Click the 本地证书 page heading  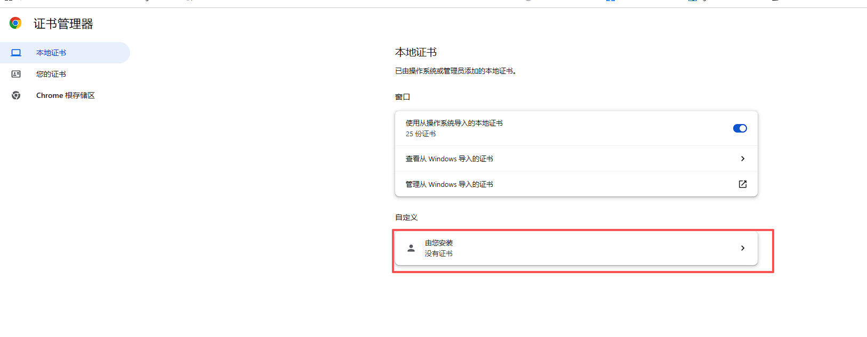coord(416,52)
